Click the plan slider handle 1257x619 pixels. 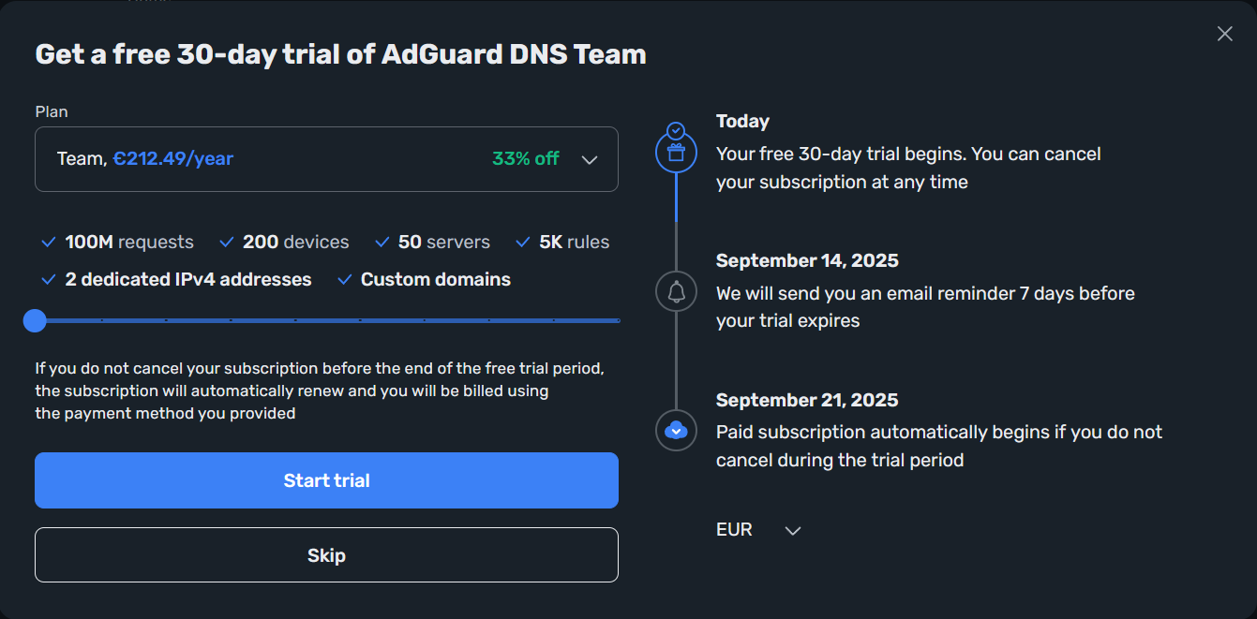[35, 321]
